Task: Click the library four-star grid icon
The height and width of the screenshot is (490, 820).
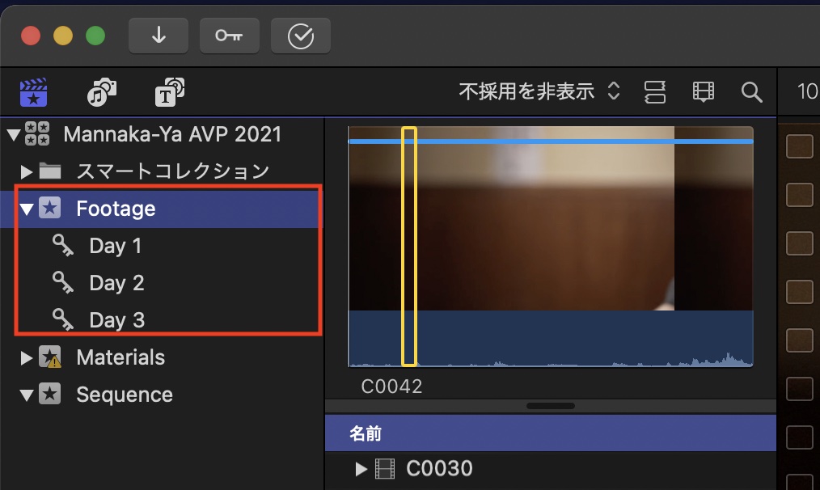Action: [36, 134]
